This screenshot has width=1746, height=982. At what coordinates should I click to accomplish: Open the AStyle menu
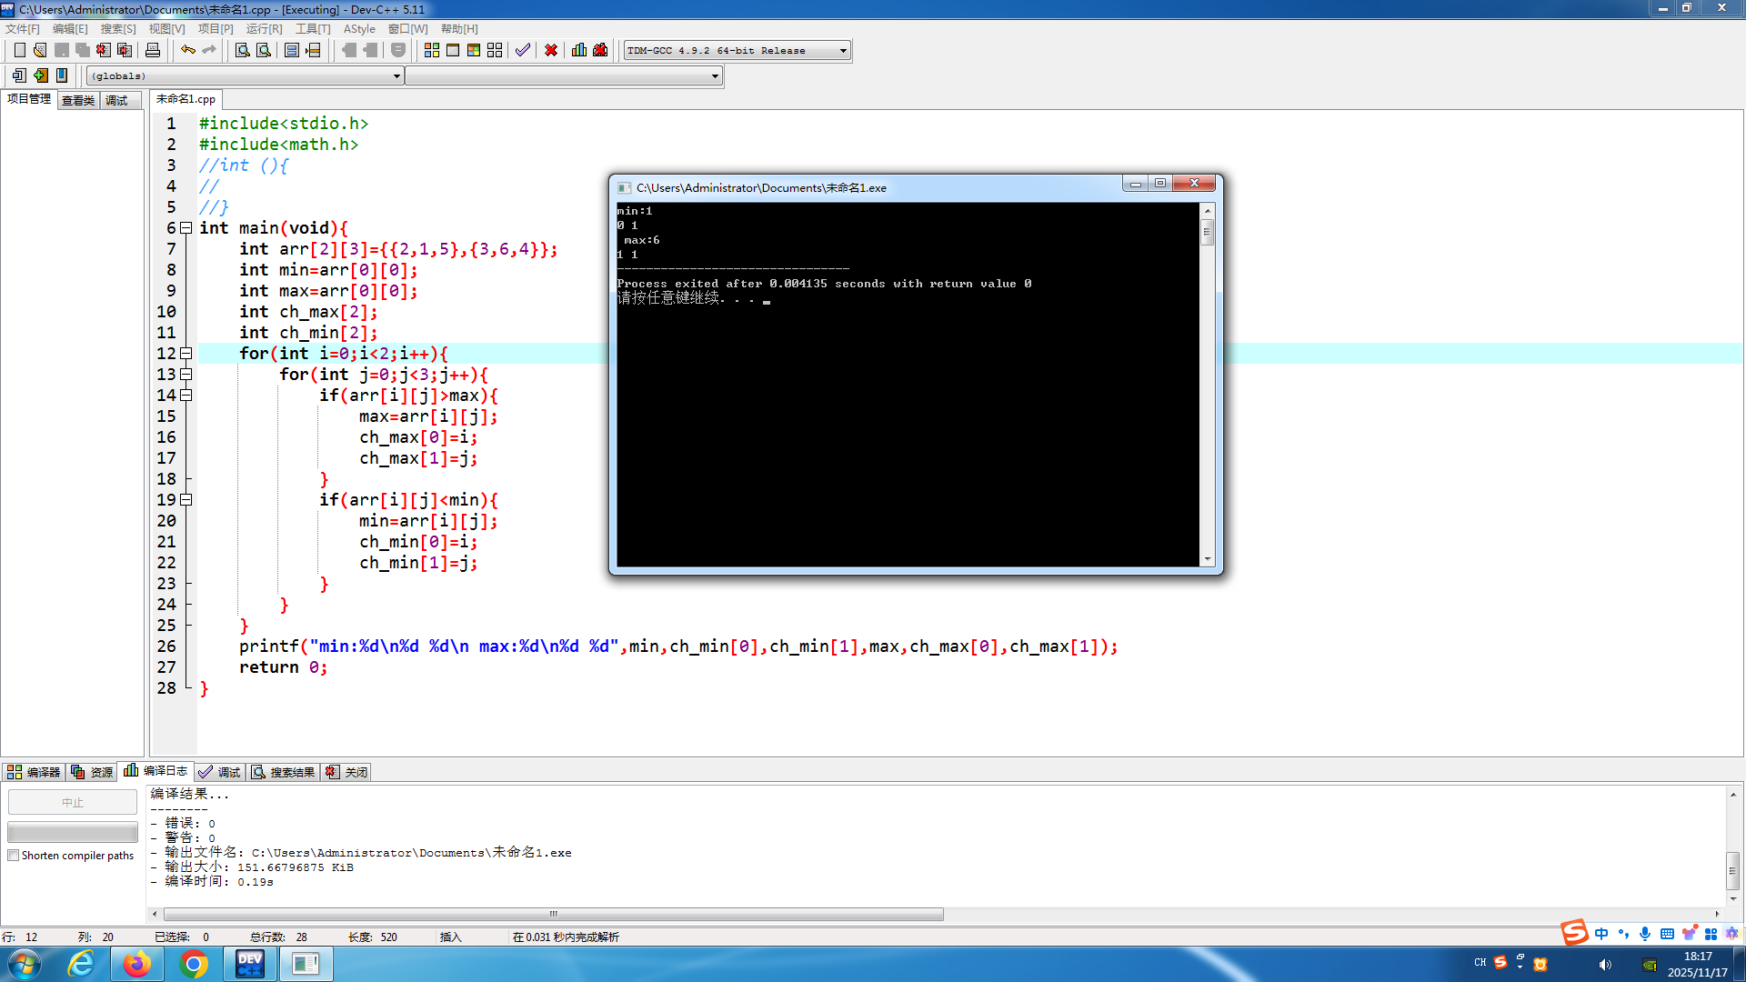pyautogui.click(x=358, y=29)
